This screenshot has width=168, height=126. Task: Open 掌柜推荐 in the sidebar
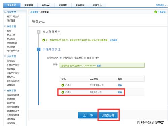pyautogui.click(x=11, y=119)
